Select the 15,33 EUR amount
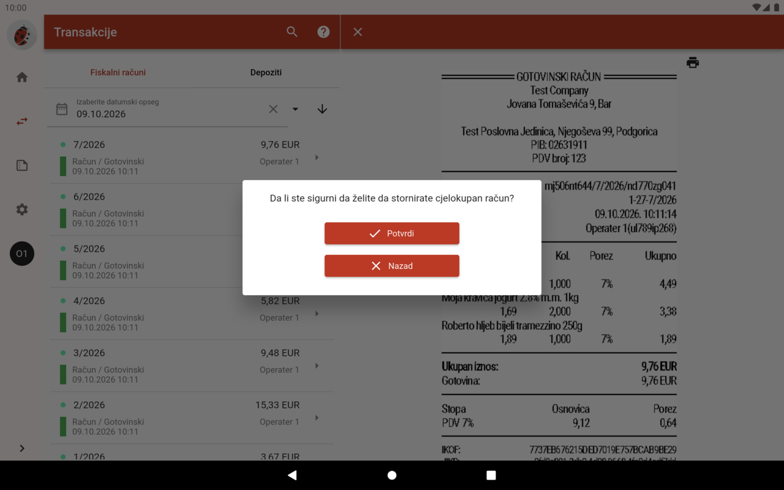This screenshot has width=784, height=490. [x=277, y=405]
